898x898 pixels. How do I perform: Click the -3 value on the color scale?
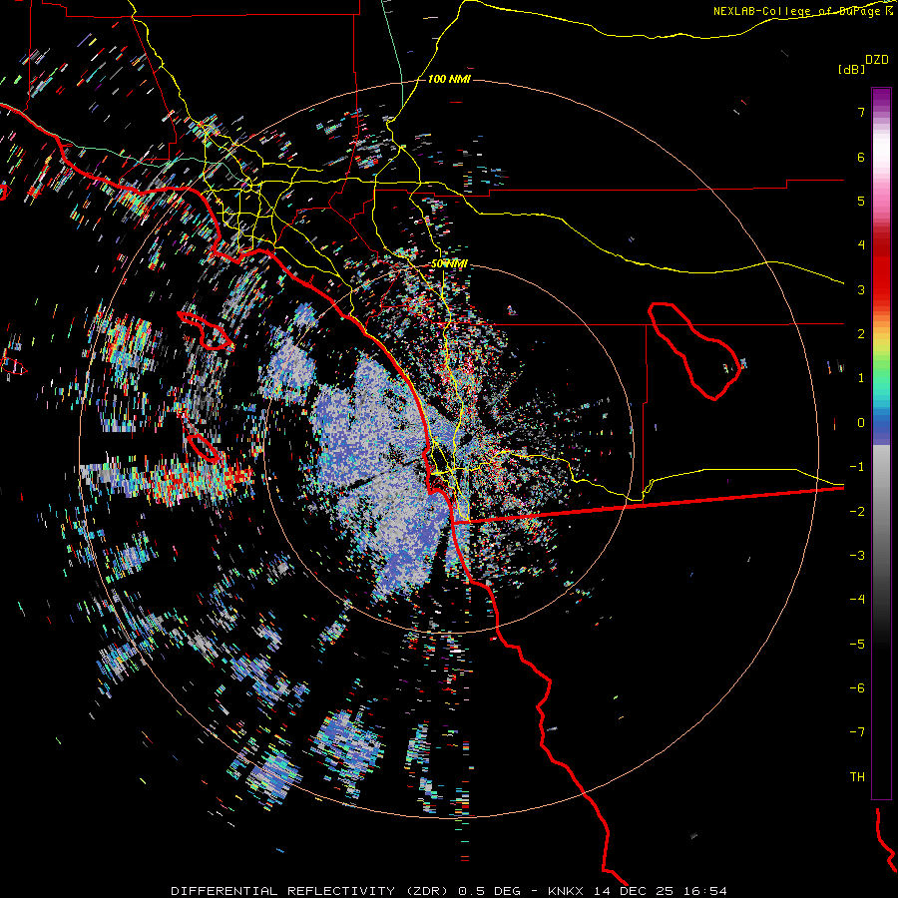tap(857, 556)
